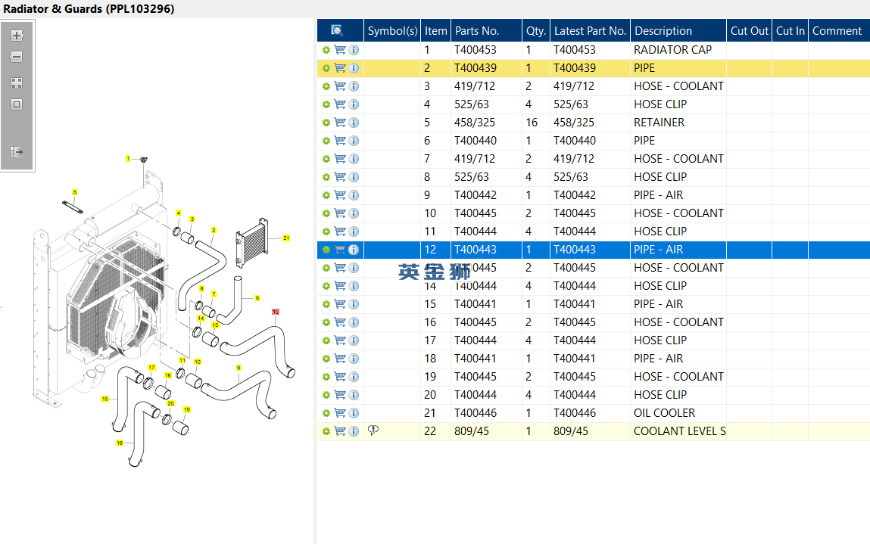Screen dimensions: 870x544
Task: Select callout 15 on the diagram
Action: pos(104,399)
